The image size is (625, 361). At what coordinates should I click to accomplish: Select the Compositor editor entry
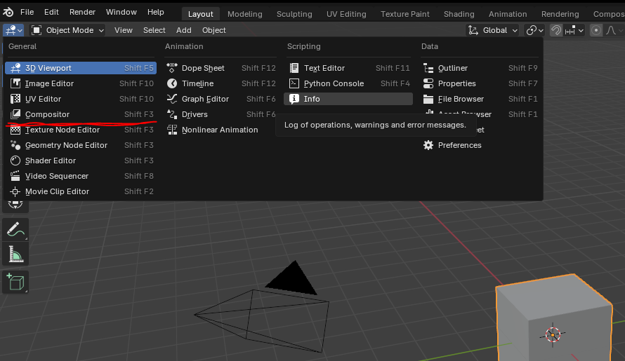81,114
